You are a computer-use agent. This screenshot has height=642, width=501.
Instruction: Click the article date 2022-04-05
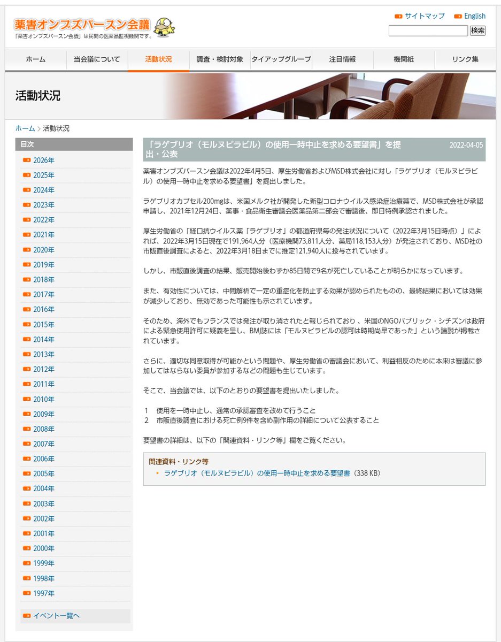coord(466,145)
